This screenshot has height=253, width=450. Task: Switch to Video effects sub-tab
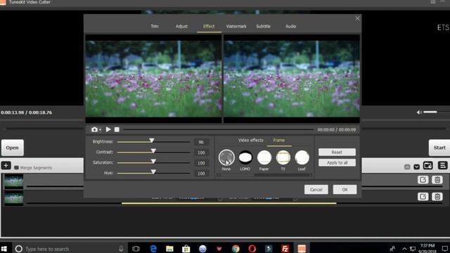click(250, 140)
